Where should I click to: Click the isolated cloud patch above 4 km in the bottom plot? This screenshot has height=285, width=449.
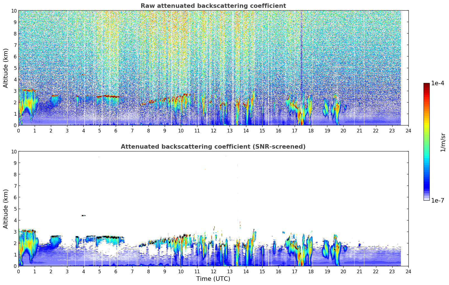pyautogui.click(x=83, y=215)
